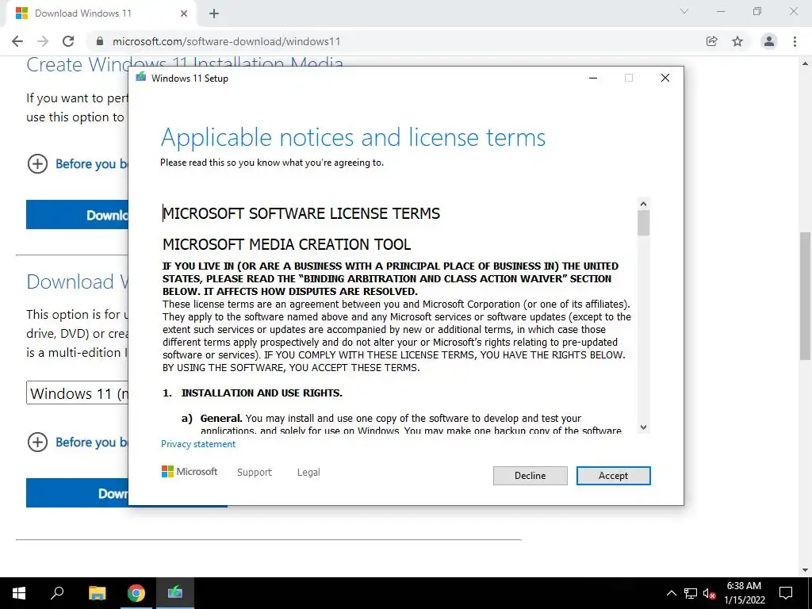Click the license text scroll down arrow

point(643,427)
